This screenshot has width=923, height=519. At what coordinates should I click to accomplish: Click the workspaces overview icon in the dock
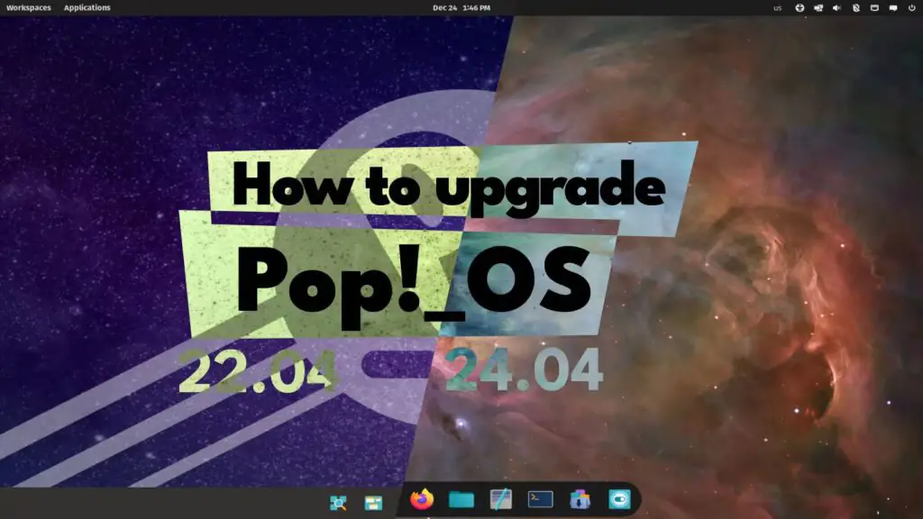click(336, 502)
